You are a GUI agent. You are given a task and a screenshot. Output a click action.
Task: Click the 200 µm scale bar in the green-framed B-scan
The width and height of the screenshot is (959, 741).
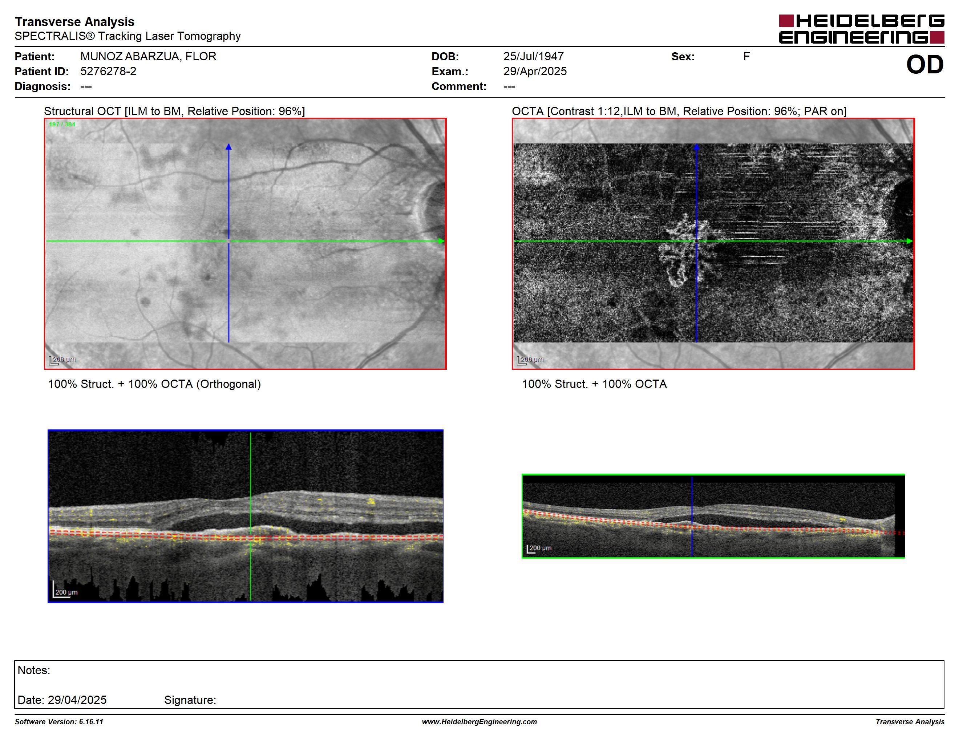539,549
